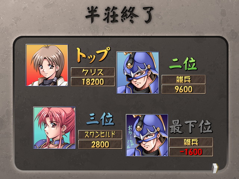Screen dimensions: 239x179
Task: Click the green 二位 rank label
Action: pyautogui.click(x=183, y=64)
